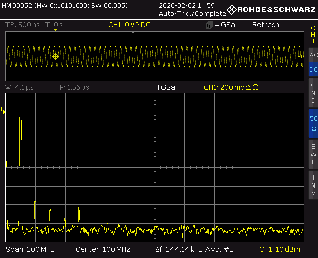Screen dimensions: 318x258
Task: Select the Span 200 MHz setting
Action: tap(30, 249)
